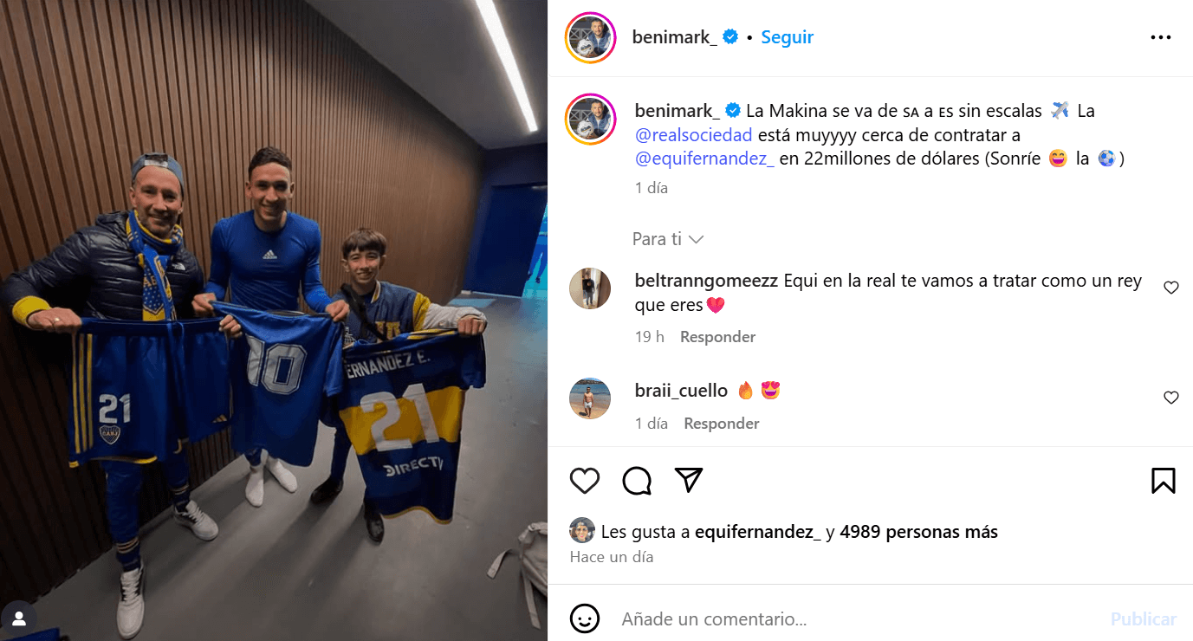Expand the 'Para ti' comment sorting dropdown
The width and height of the screenshot is (1193, 641).
pyautogui.click(x=668, y=239)
